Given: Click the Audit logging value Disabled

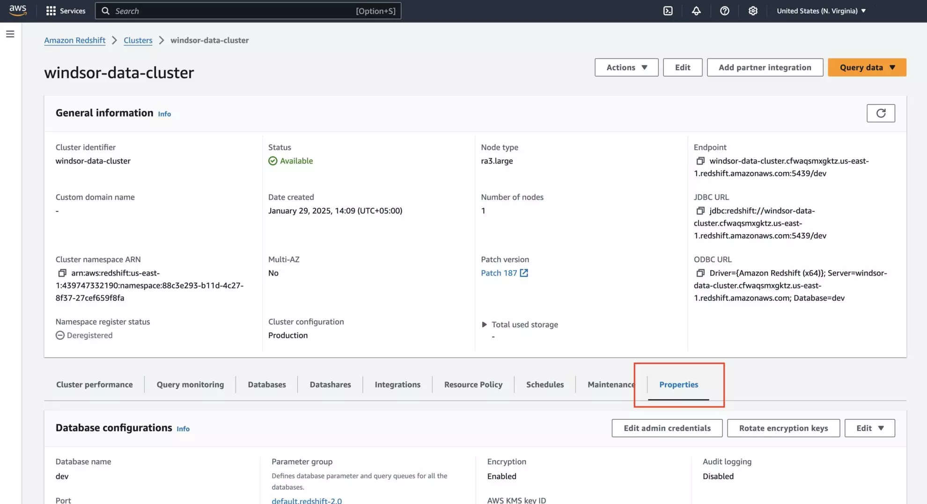Looking at the screenshot, I should pos(718,476).
